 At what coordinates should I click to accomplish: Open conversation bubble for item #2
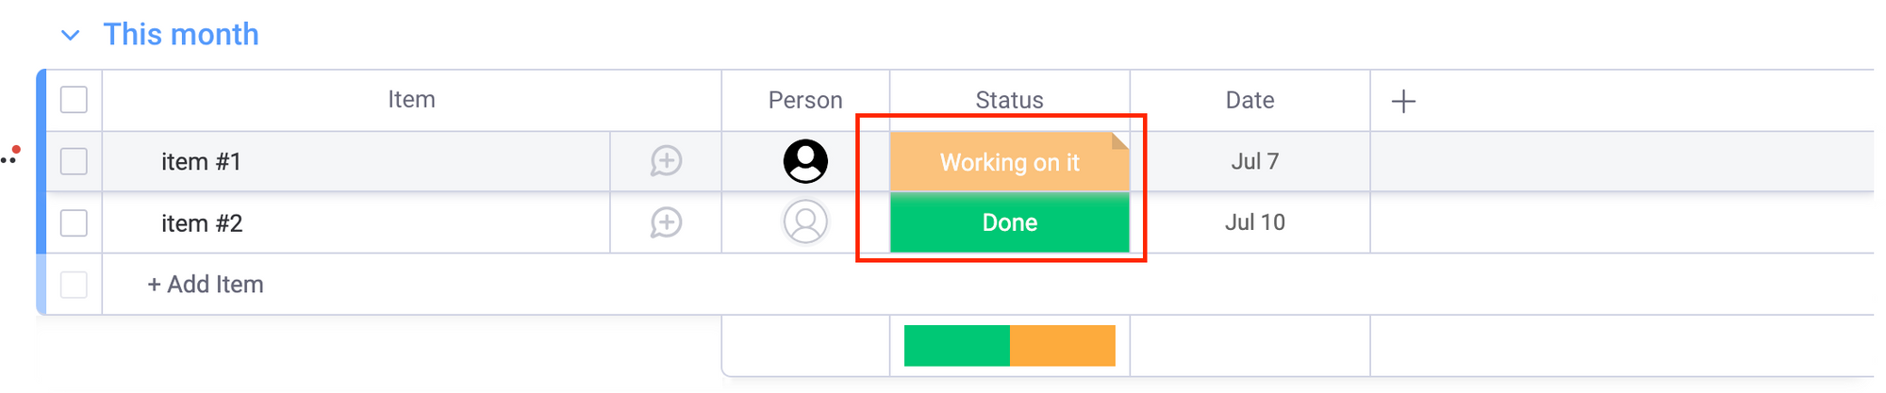[x=666, y=223]
